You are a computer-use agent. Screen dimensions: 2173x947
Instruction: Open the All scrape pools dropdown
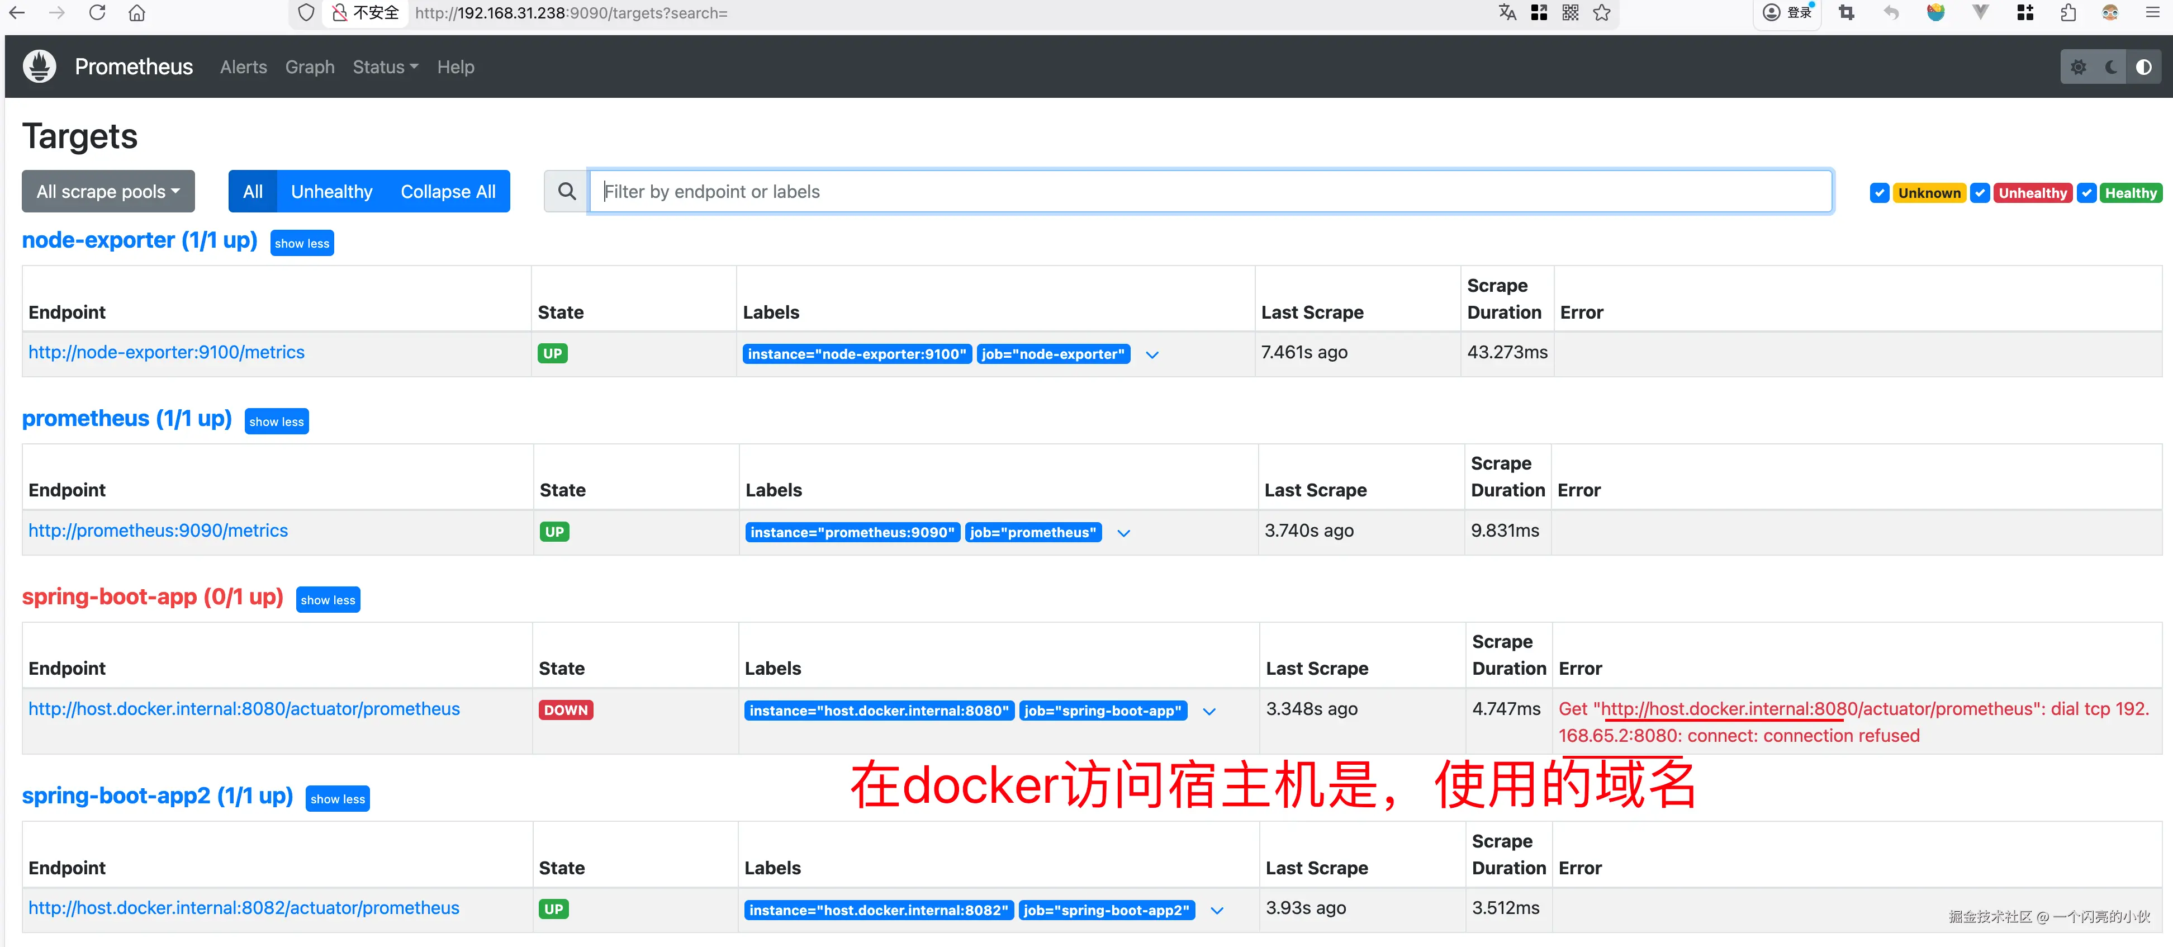tap(108, 192)
